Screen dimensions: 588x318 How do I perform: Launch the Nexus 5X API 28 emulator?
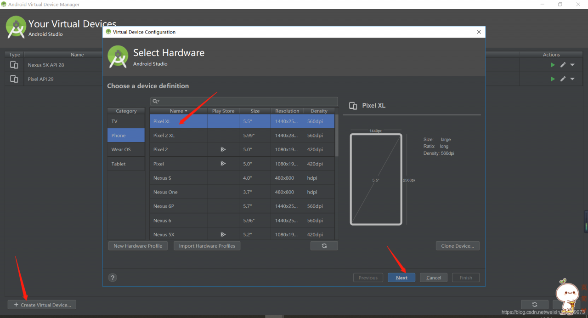tap(553, 65)
